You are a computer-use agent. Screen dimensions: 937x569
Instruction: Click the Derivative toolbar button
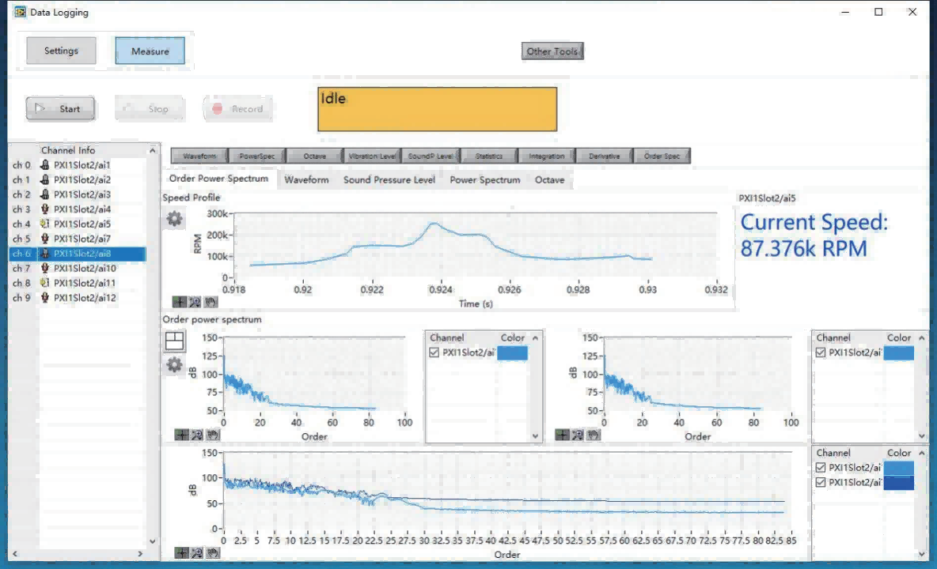[604, 156]
